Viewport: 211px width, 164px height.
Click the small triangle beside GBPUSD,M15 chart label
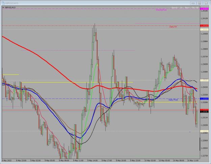tap(3, 7)
